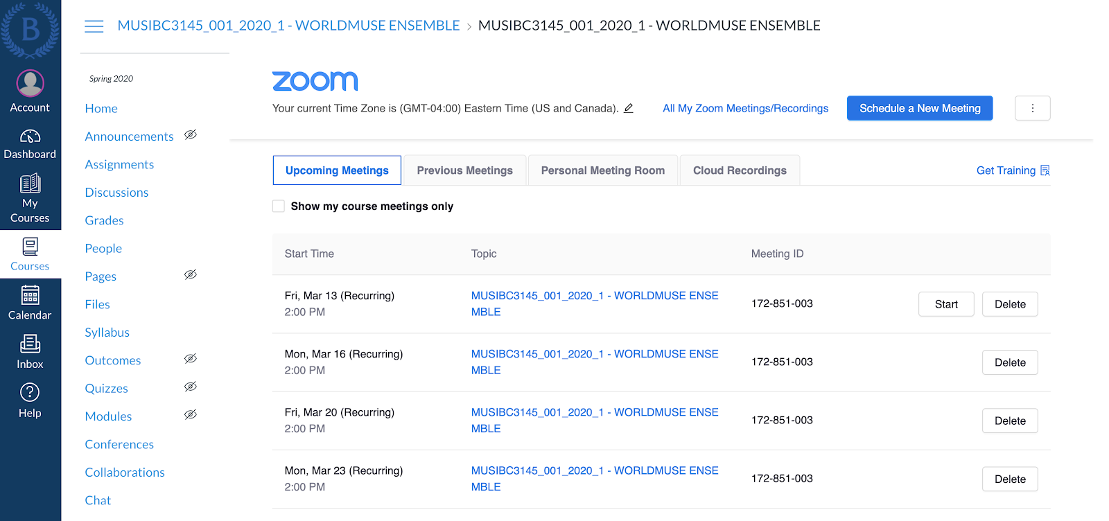Click hidden eye icon beside Announcements
This screenshot has height=521, width=1109.
tap(191, 134)
